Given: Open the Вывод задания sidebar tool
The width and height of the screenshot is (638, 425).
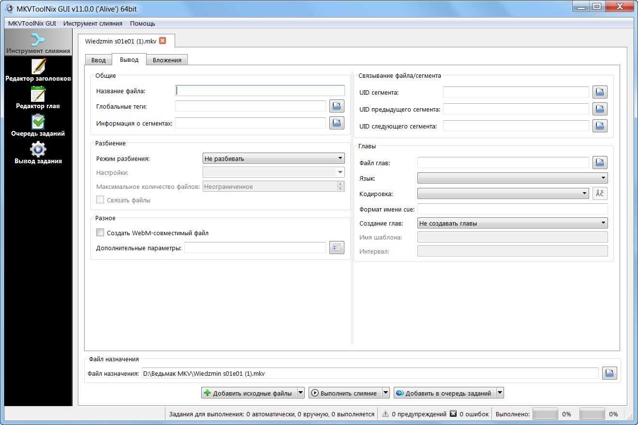Looking at the screenshot, I should tap(38, 153).
